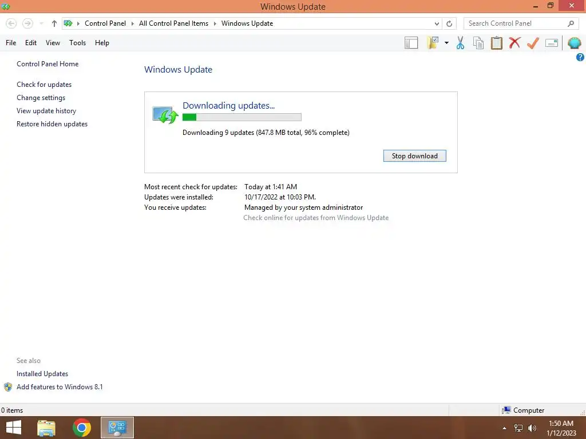Minimize the Windows Update window
The width and height of the screenshot is (586, 439).
click(x=536, y=6)
